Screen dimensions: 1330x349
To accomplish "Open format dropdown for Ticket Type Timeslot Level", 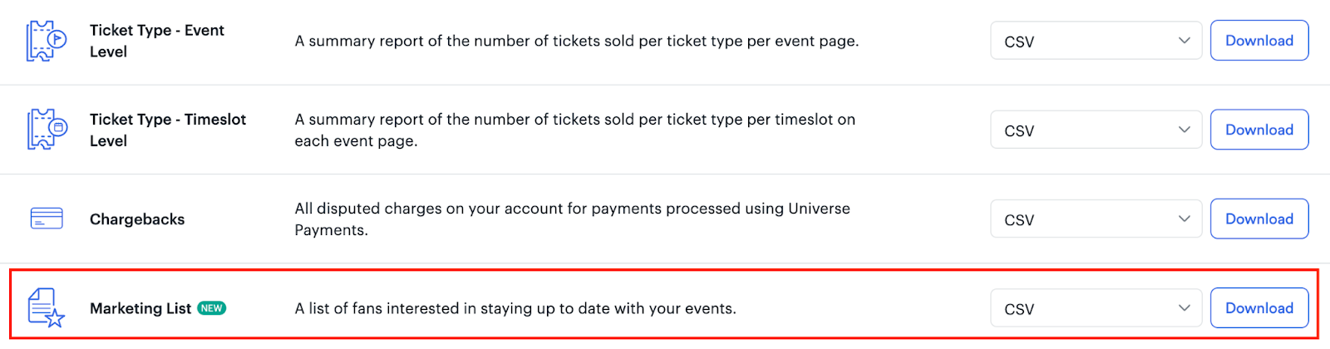I will coord(1096,130).
